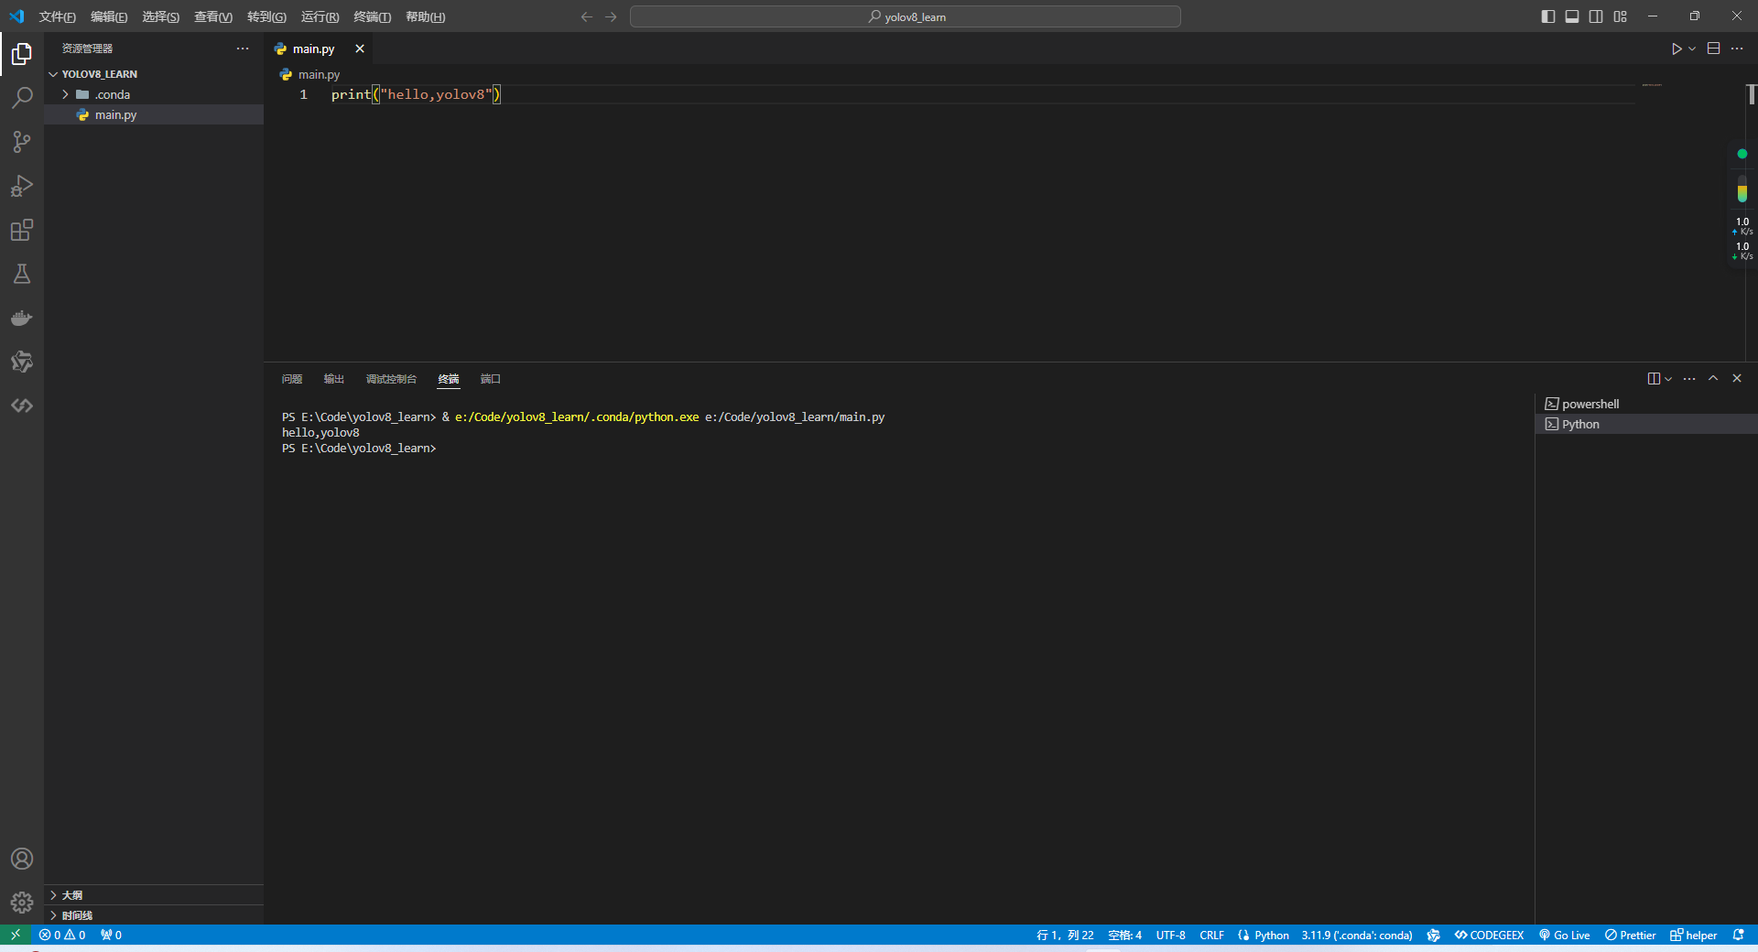Open terminal launch profile dropdown
1758x952 pixels.
click(x=1668, y=379)
